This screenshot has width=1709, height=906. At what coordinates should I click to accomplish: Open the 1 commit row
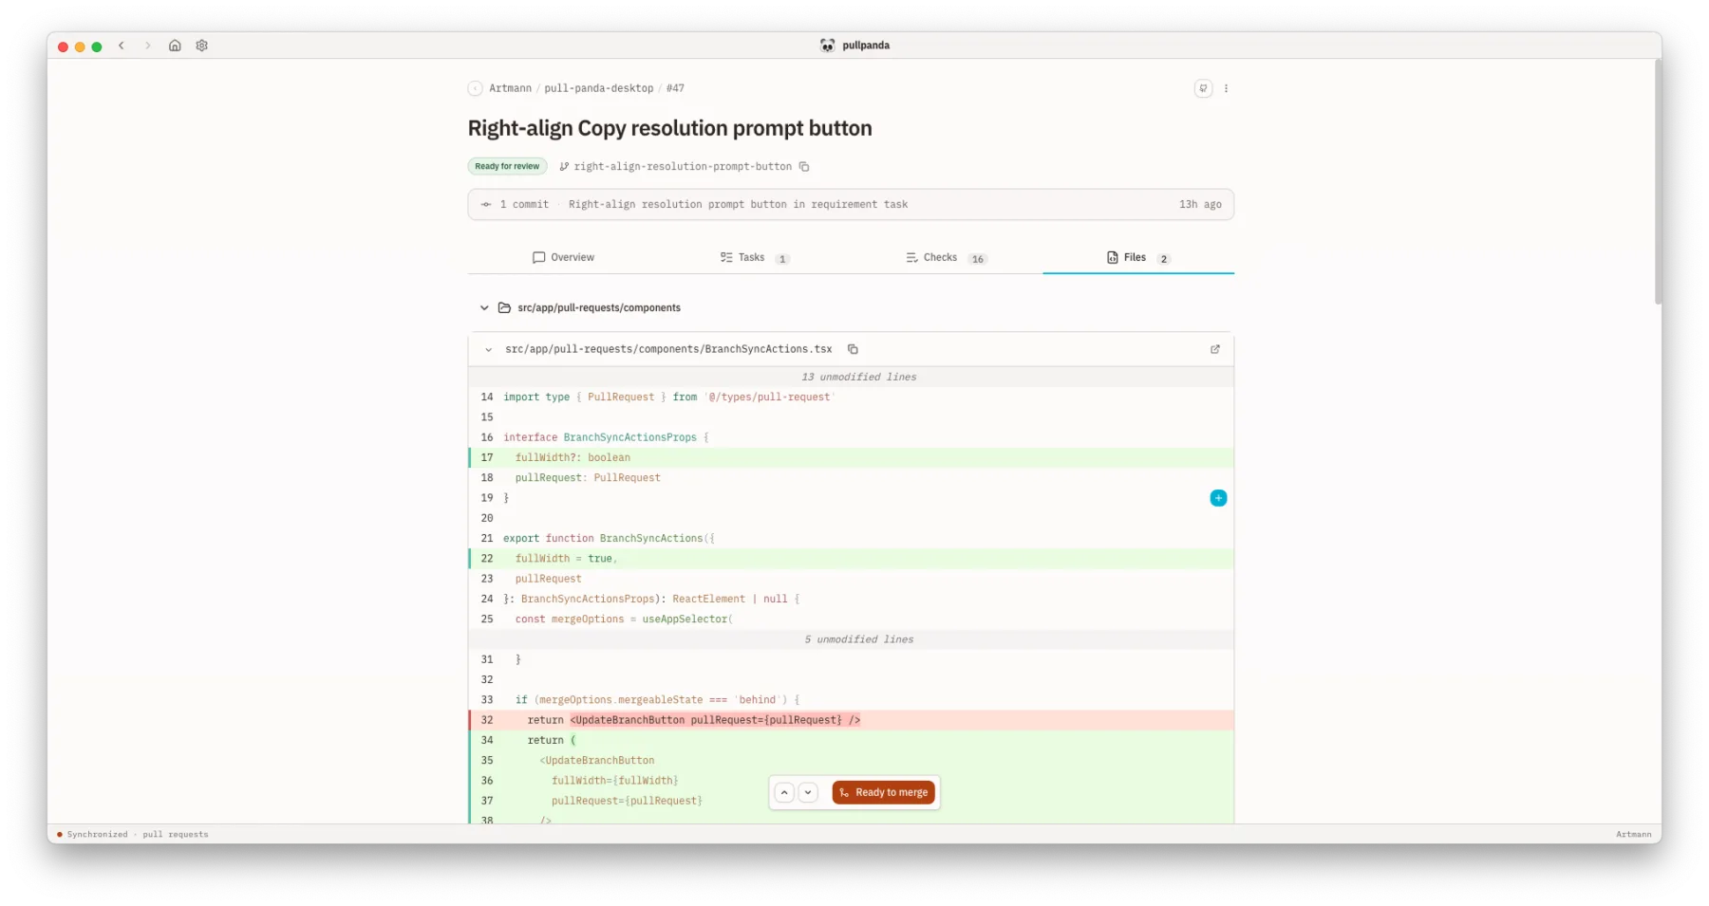851,205
